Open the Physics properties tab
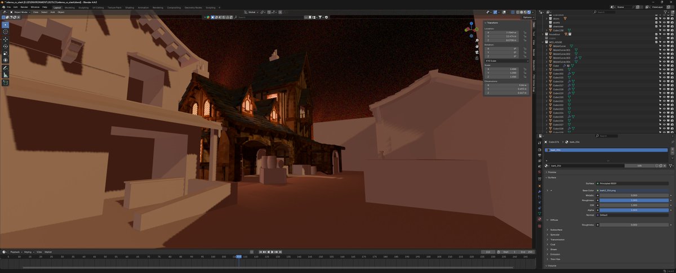The height and width of the screenshot is (273, 676). pos(539,202)
